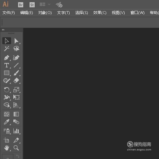Select the Direct Selection tool
159x159 pixels.
[16, 41]
